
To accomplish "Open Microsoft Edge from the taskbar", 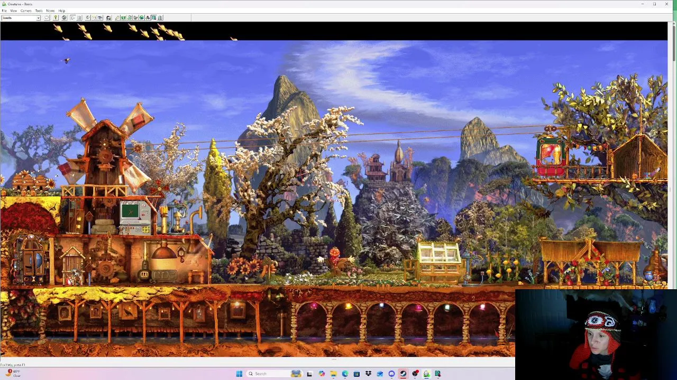I will 345,374.
